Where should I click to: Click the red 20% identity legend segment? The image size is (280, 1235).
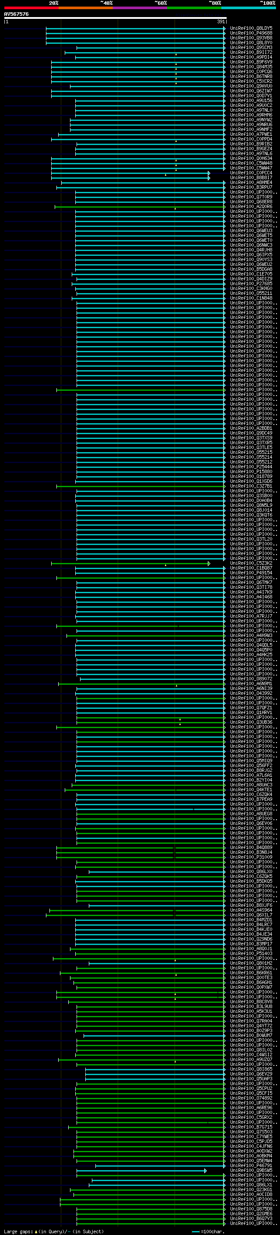(x=31, y=8)
